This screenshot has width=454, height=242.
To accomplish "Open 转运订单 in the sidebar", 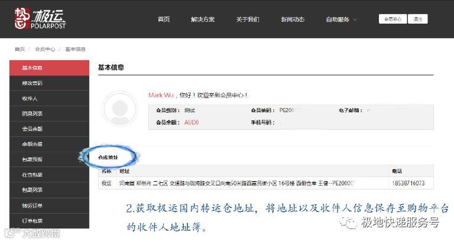I will [x=49, y=205].
